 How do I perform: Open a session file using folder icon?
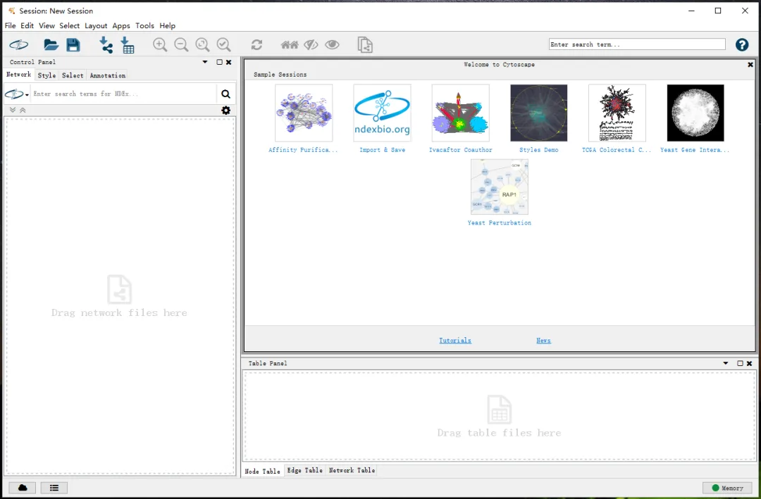pos(51,44)
